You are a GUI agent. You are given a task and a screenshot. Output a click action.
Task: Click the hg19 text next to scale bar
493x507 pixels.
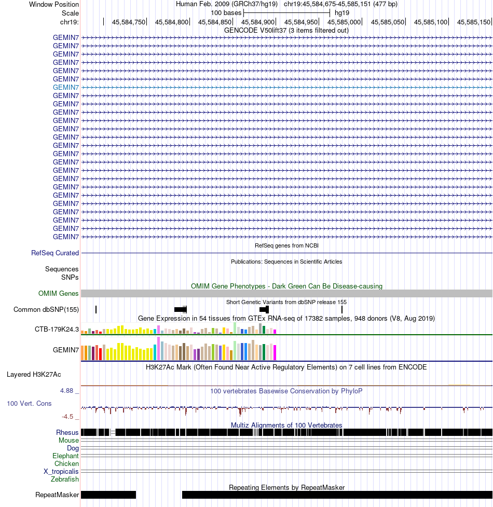pyautogui.click(x=342, y=13)
